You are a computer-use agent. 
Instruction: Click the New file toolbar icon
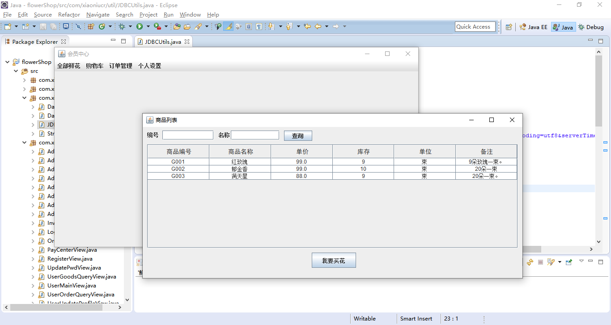[x=8, y=27]
